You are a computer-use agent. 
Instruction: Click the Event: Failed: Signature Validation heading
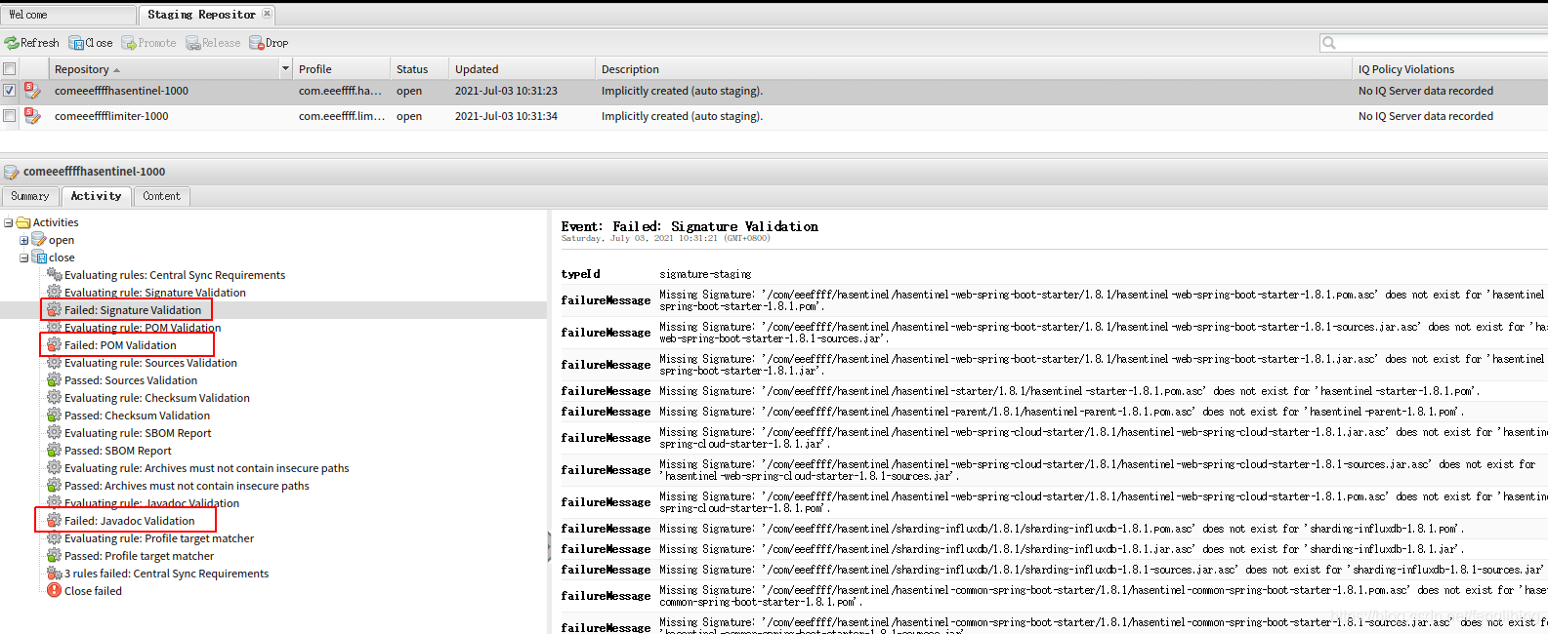pos(690,226)
